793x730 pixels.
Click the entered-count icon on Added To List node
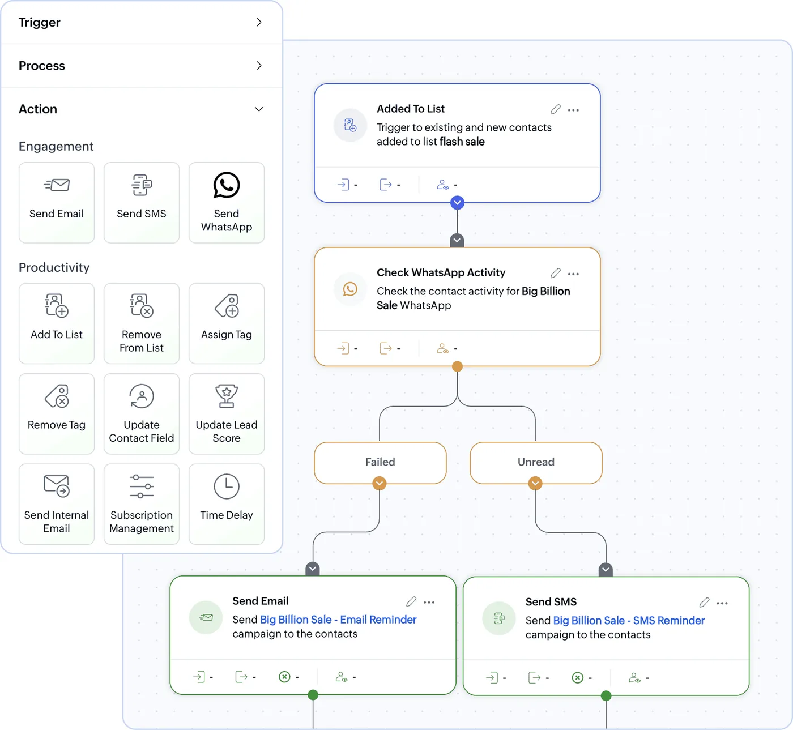pyautogui.click(x=343, y=185)
